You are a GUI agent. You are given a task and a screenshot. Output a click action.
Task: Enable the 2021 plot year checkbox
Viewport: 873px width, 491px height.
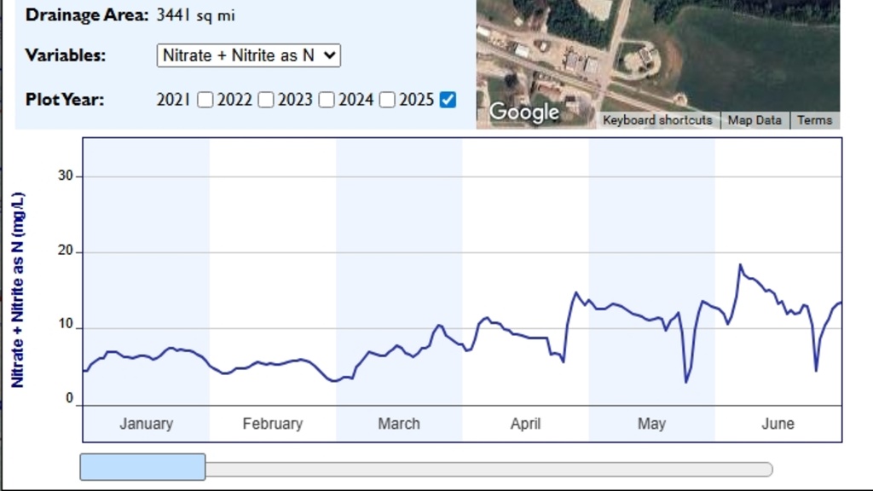[x=205, y=100]
